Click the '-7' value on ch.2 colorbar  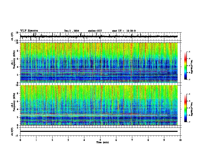point(189,122)
